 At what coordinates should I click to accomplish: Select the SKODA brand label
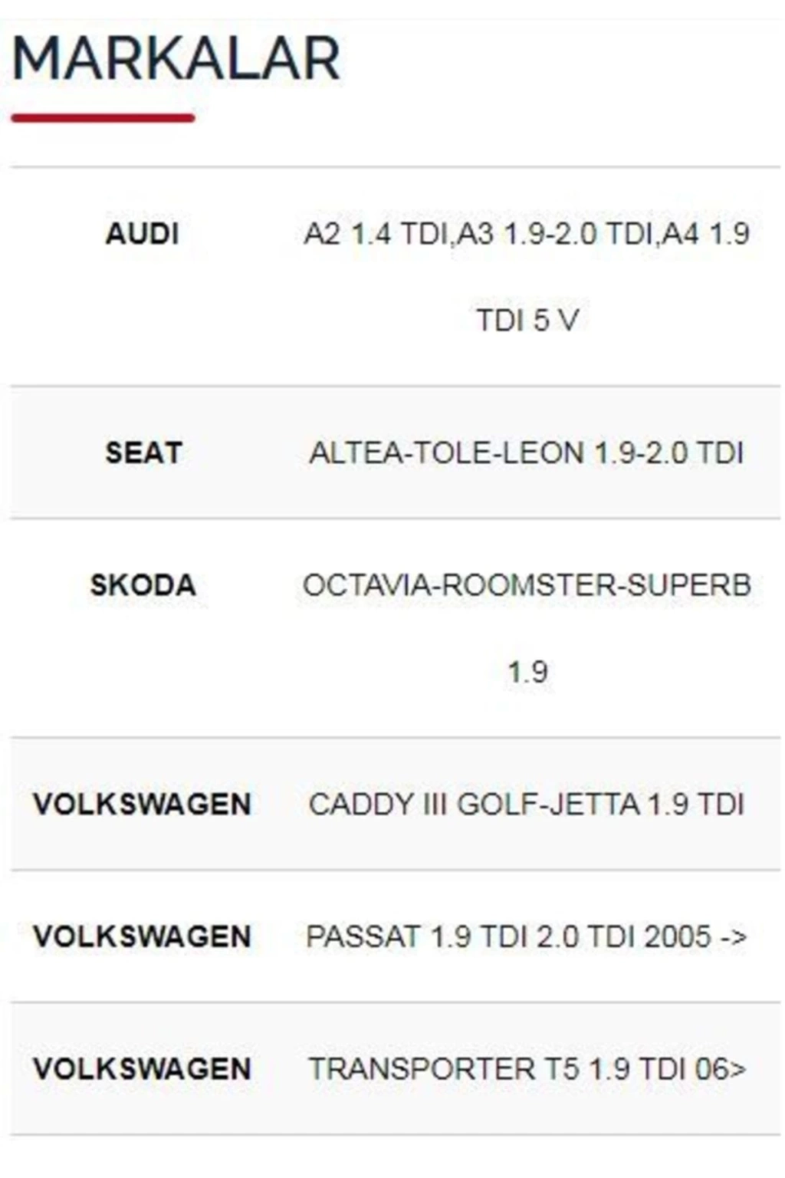(x=143, y=585)
